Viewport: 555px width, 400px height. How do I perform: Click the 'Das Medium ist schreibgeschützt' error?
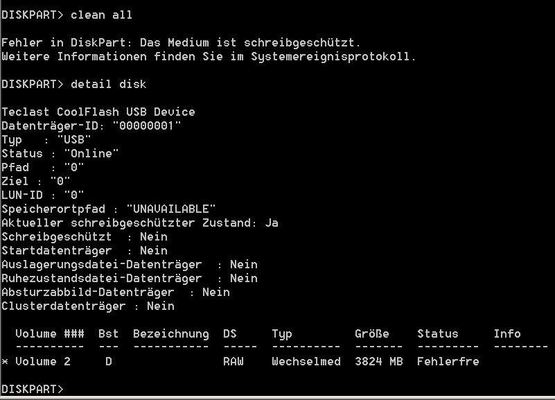pyautogui.click(x=250, y=43)
